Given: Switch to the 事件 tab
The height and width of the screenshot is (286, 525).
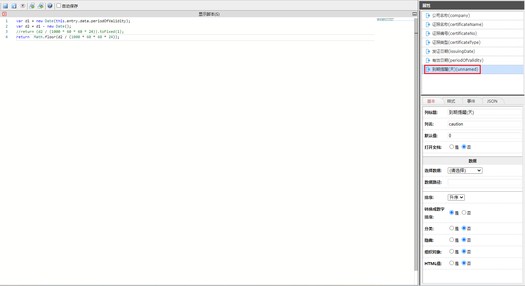Looking at the screenshot, I should (471, 101).
